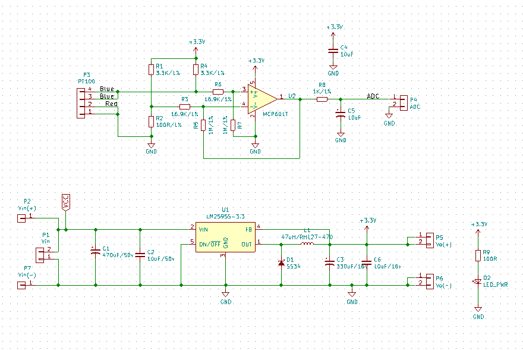Click the '330uF/16V' capacitor value
Image resolution: width=523 pixels, height=350 pixels.
click(x=352, y=267)
